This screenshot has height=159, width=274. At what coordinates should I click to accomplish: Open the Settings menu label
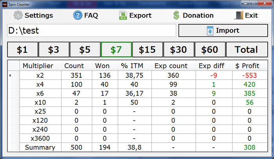(x=39, y=15)
